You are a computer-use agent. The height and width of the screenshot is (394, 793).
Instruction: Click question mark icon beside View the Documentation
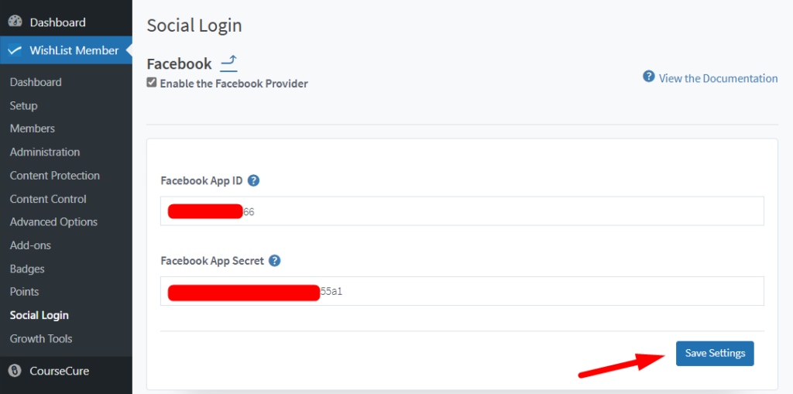[x=649, y=77]
